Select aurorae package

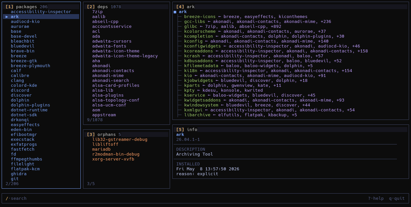(x=20, y=27)
